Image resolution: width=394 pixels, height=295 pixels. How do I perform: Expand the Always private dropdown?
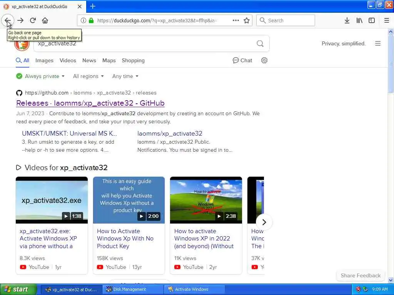(40, 76)
